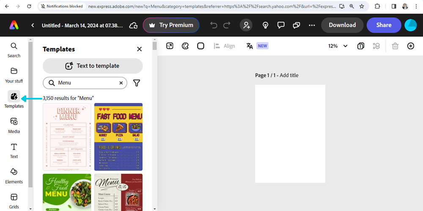Open the blue user profile avatar
423x211 pixels.
click(x=411, y=25)
